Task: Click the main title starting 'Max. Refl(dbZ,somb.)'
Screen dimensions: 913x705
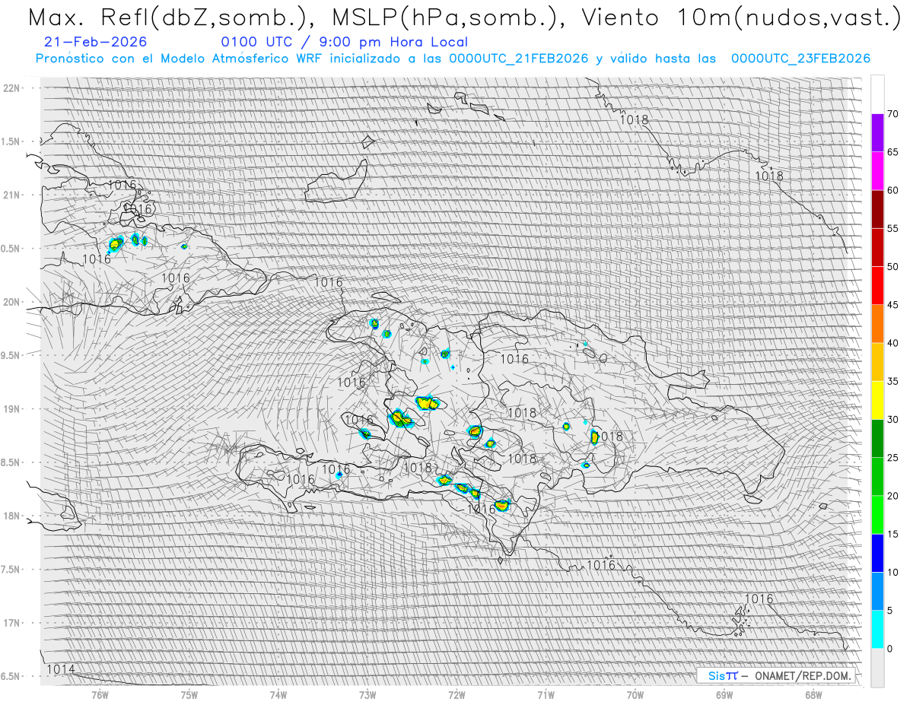Action: (464, 17)
